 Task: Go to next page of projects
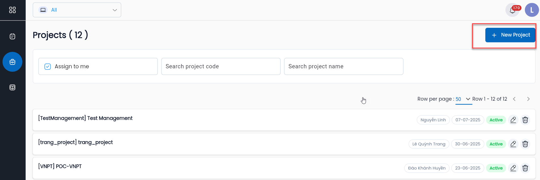point(528,99)
